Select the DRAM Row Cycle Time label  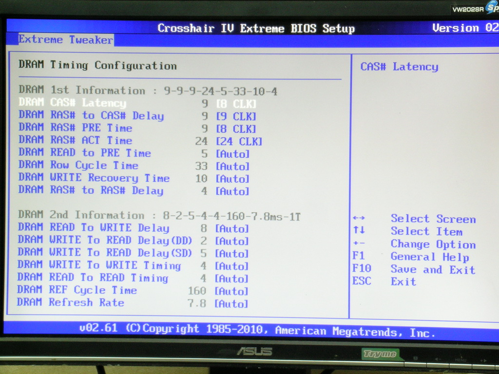pyautogui.click(x=78, y=165)
